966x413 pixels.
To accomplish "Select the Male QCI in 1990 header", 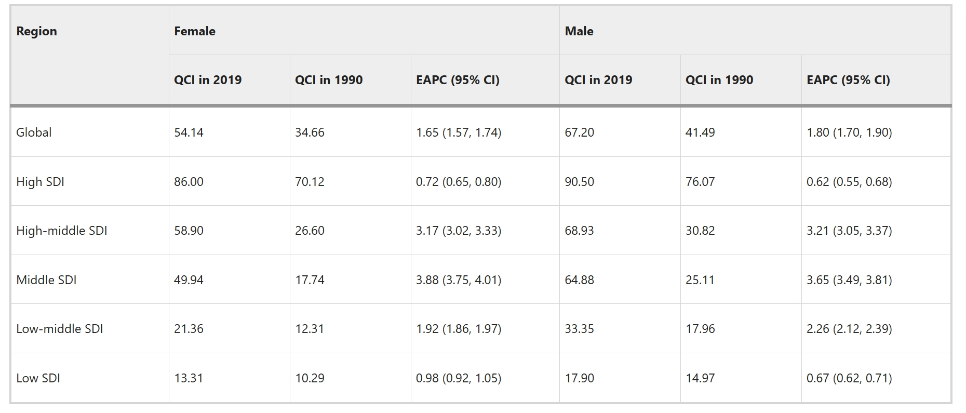I will click(719, 80).
